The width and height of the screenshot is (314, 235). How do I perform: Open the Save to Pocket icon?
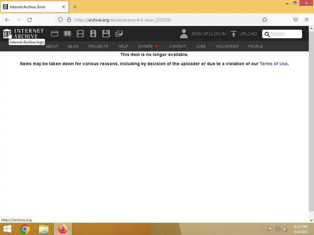(296, 20)
